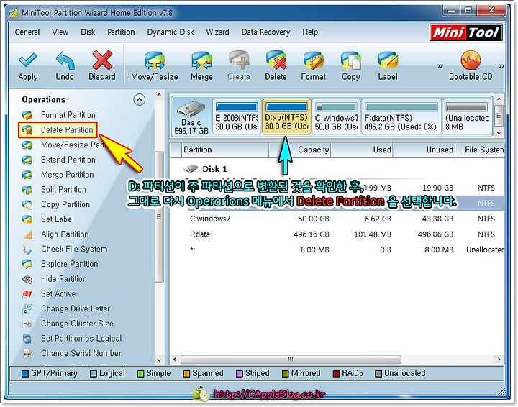518x407 pixels.
Task: Open the Partition menu
Action: (x=121, y=32)
